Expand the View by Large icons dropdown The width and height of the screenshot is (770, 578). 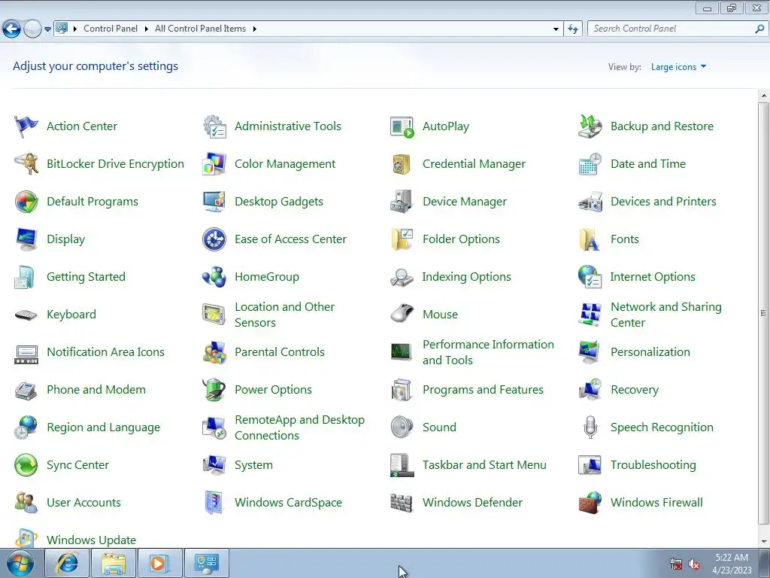pos(678,67)
